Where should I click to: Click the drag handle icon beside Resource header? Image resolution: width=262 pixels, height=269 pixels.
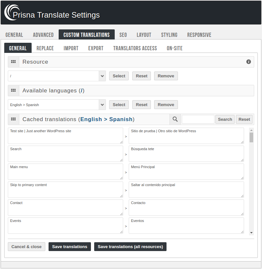13,62
